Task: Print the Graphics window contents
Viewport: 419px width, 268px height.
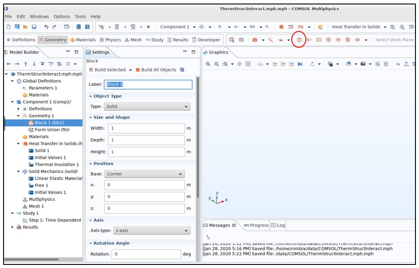Action: pyautogui.click(x=363, y=64)
